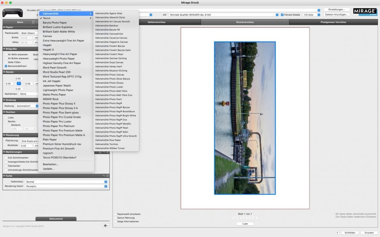Open the Keilrahmen dropdown
380x237 pixels.
click(29, 94)
